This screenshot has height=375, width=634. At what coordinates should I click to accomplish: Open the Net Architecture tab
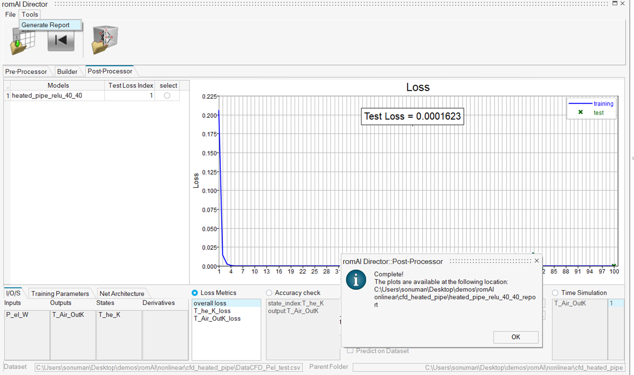click(122, 294)
